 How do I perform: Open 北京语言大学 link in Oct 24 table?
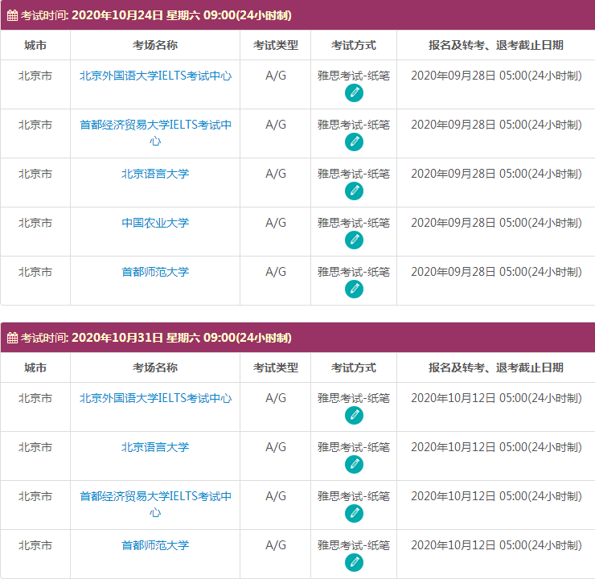[155, 174]
